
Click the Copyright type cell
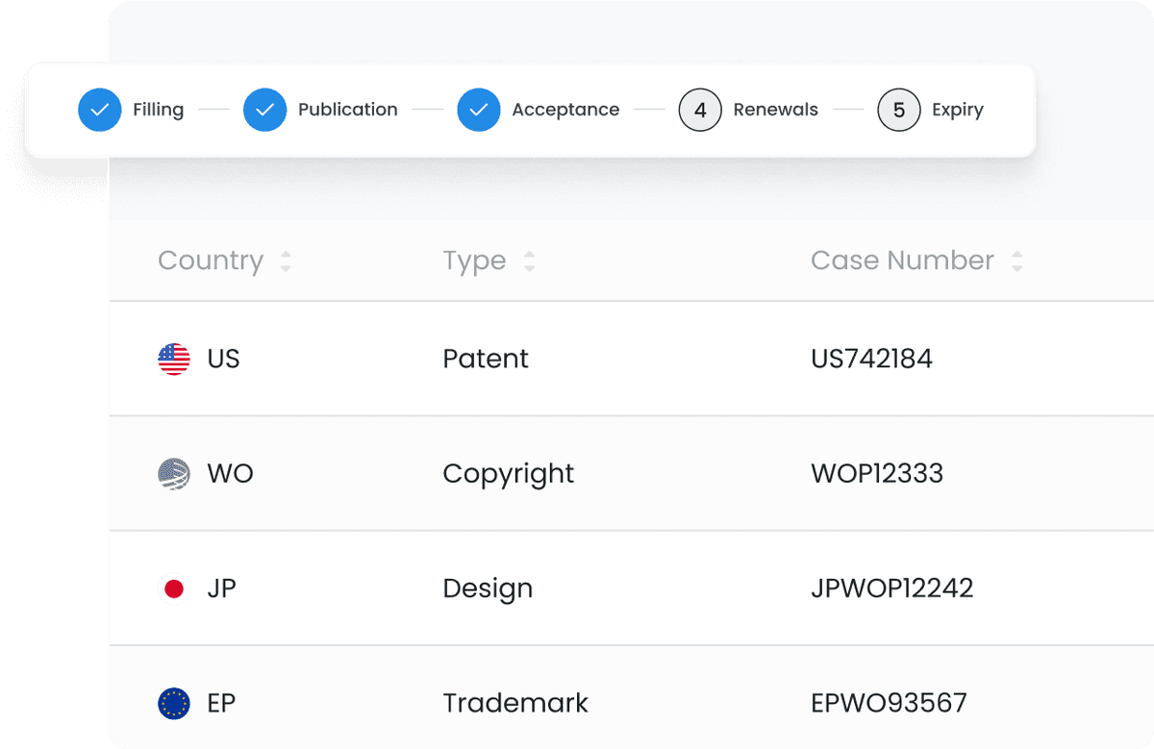click(x=509, y=474)
